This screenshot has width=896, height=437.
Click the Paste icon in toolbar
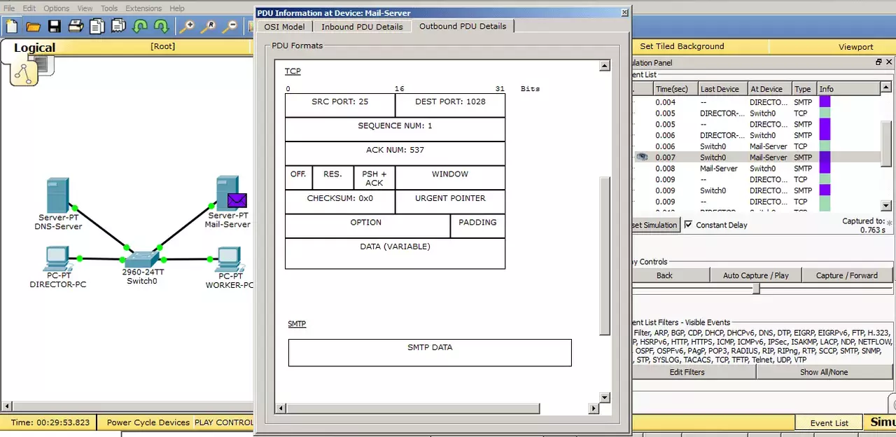point(118,27)
